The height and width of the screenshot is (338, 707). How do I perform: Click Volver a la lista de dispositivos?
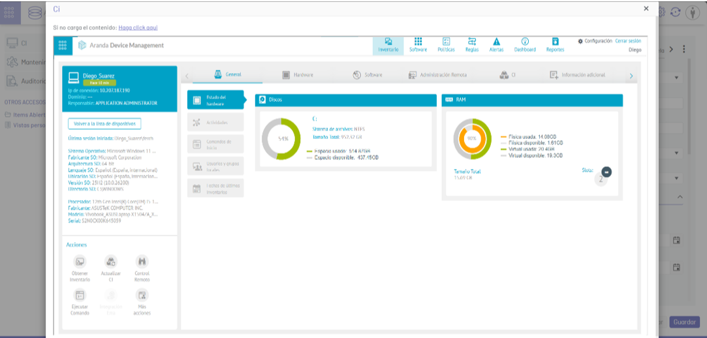pos(104,124)
